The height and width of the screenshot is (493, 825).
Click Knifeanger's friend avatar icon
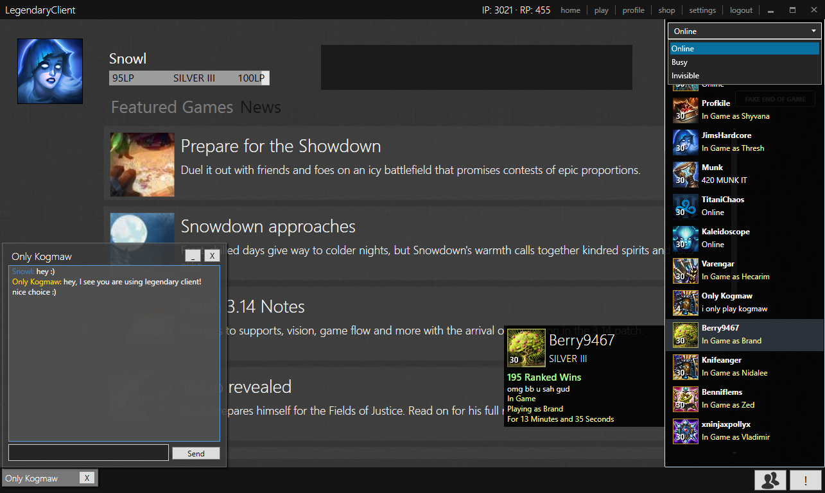click(686, 367)
